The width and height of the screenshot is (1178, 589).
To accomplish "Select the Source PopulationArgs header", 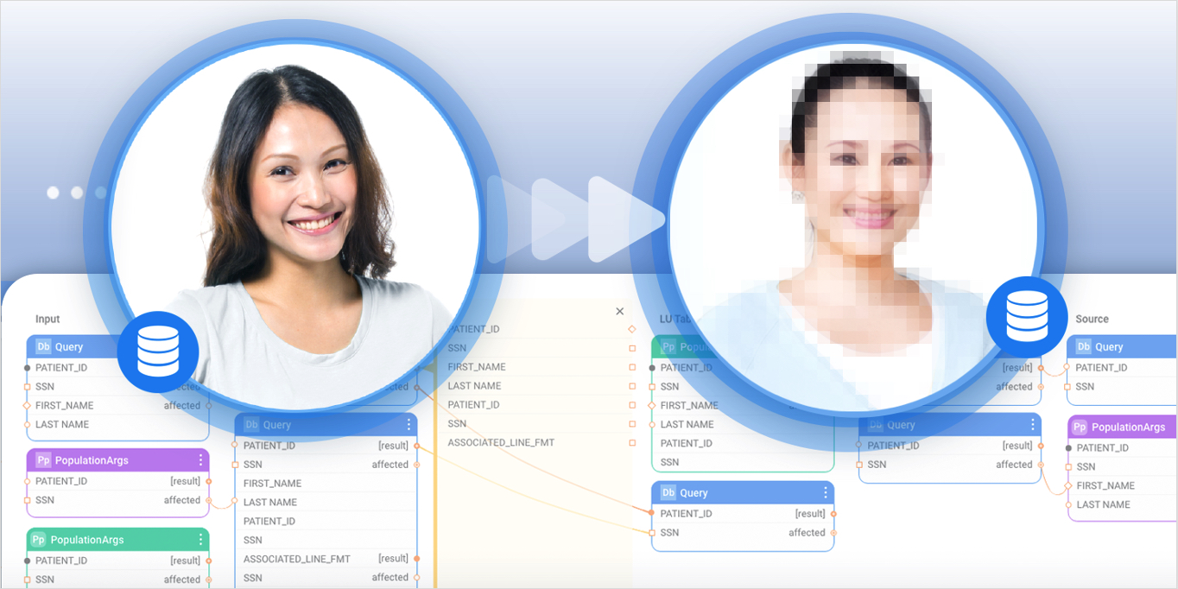I will tap(1123, 427).
